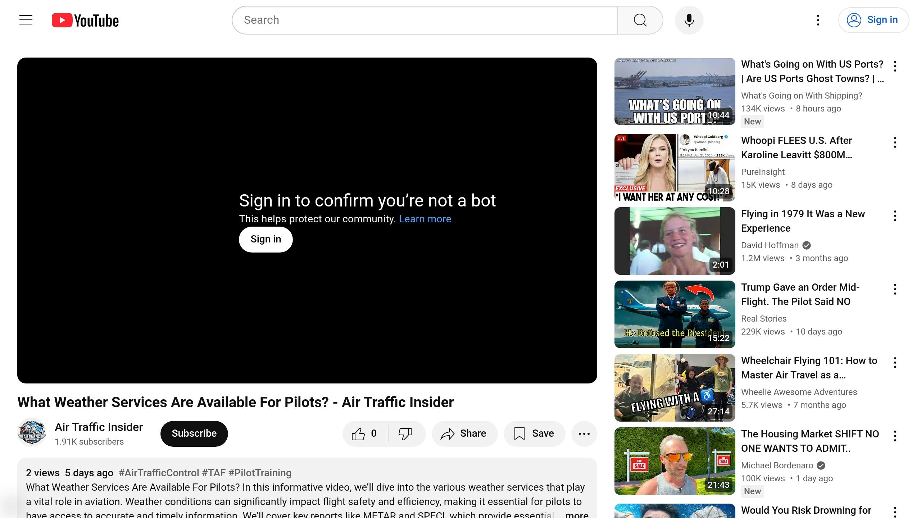Subscribe to Air Traffic Insider
921x518 pixels.
(x=194, y=433)
